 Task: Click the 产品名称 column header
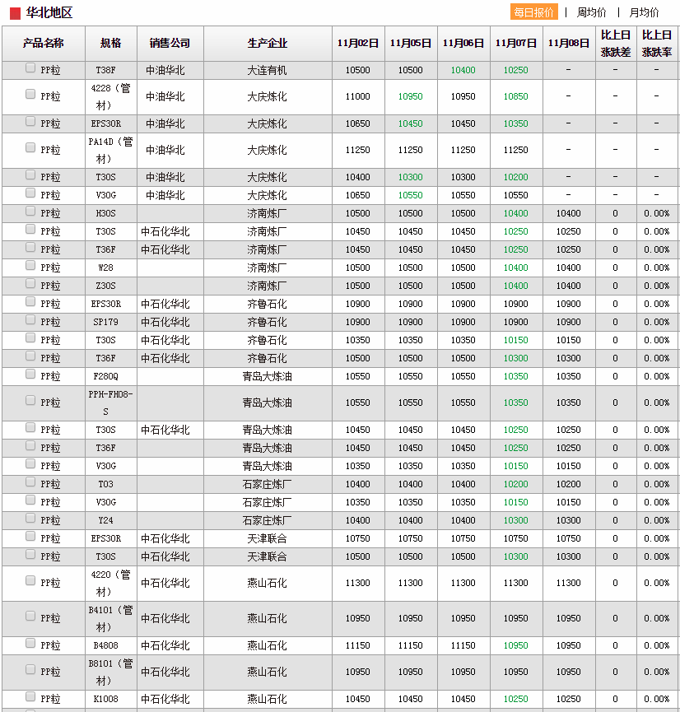[44, 43]
